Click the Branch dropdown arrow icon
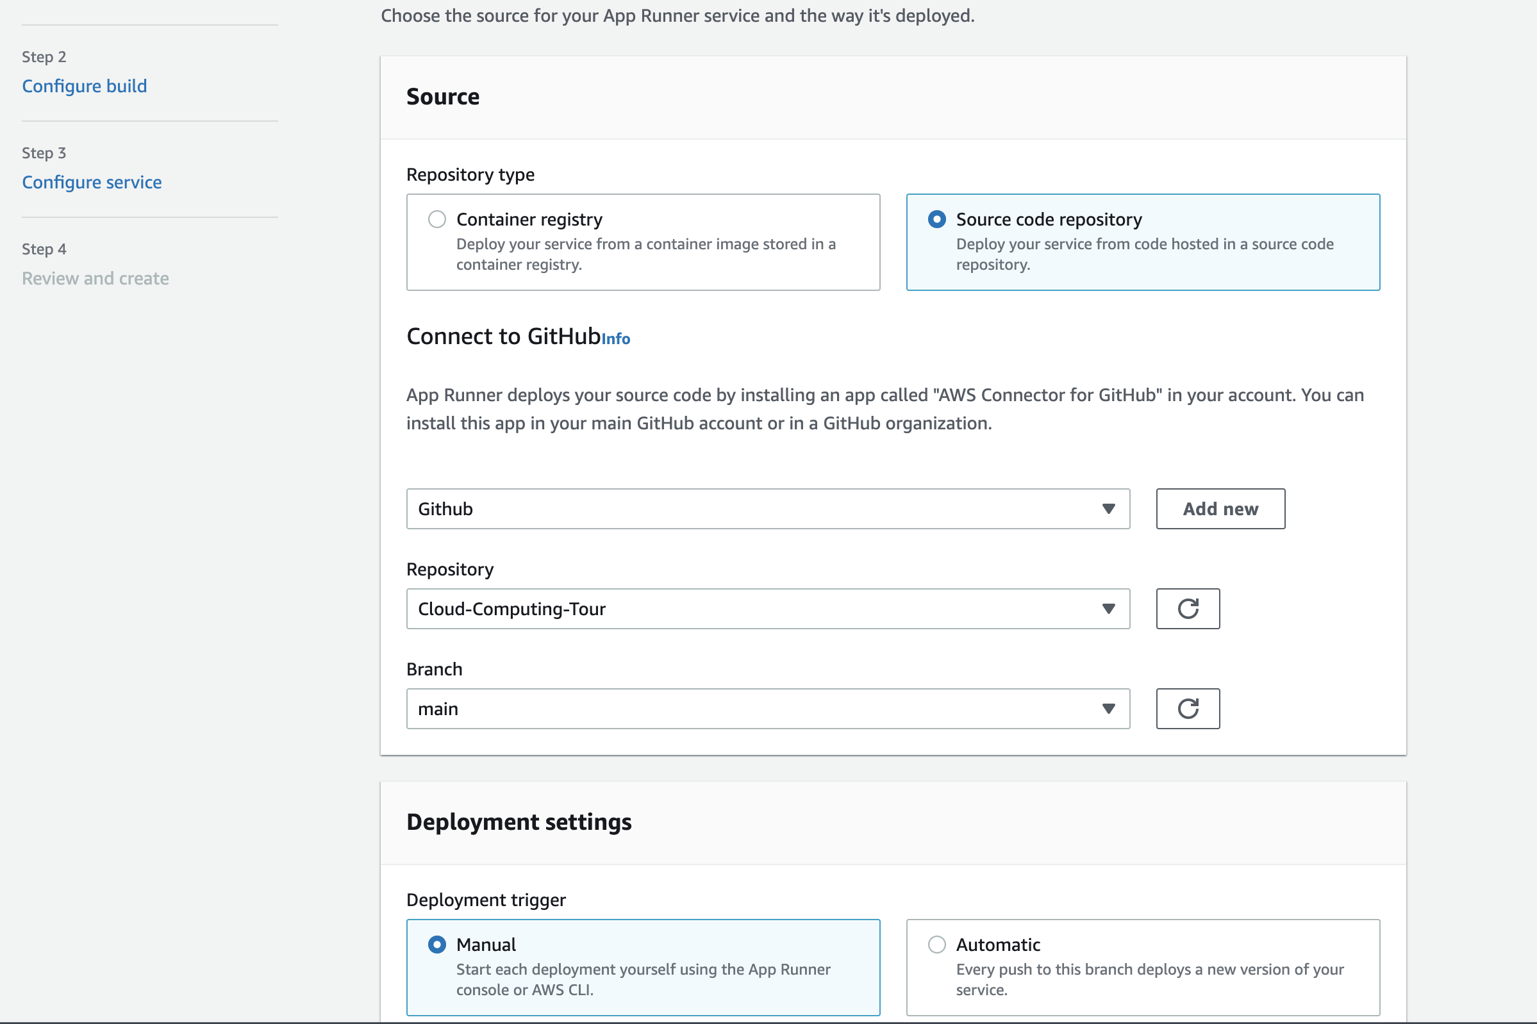This screenshot has width=1537, height=1024. pyautogui.click(x=1108, y=709)
